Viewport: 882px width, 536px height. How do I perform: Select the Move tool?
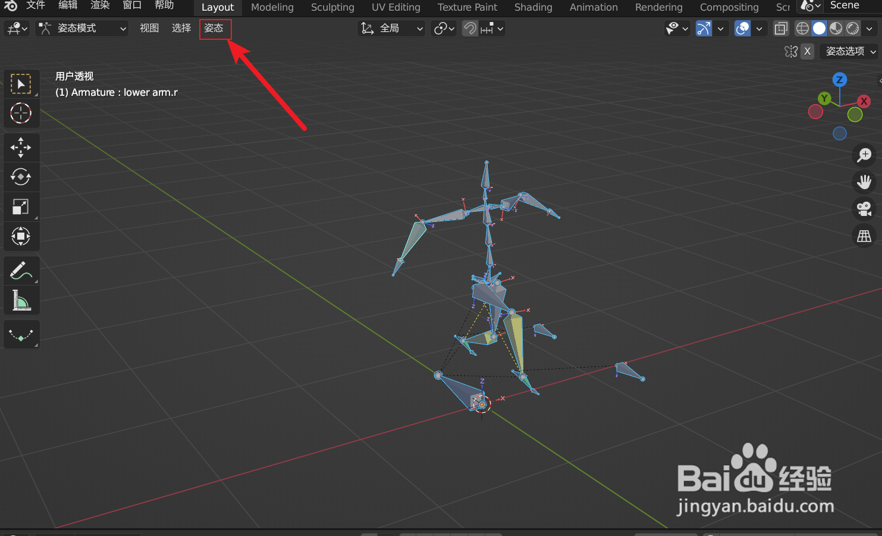[21, 147]
